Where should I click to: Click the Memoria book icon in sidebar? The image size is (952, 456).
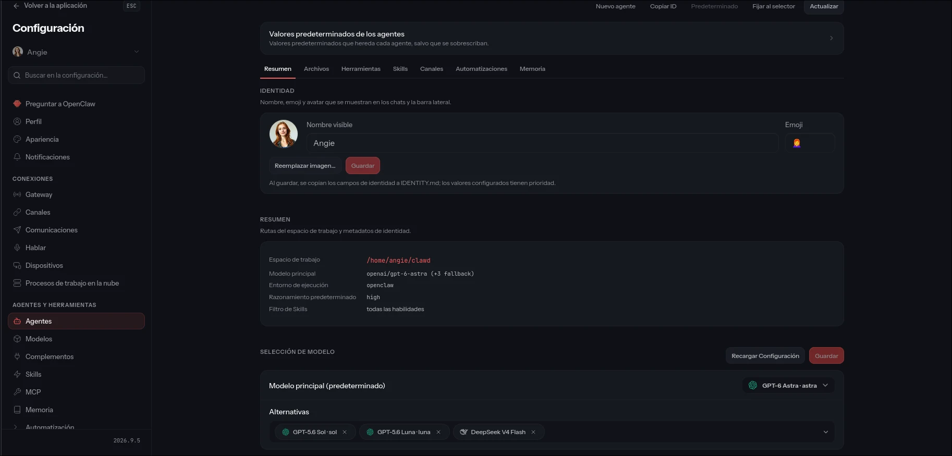(17, 410)
